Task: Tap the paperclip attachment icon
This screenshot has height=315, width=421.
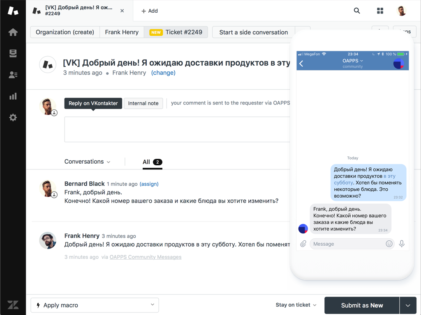Action: click(303, 244)
